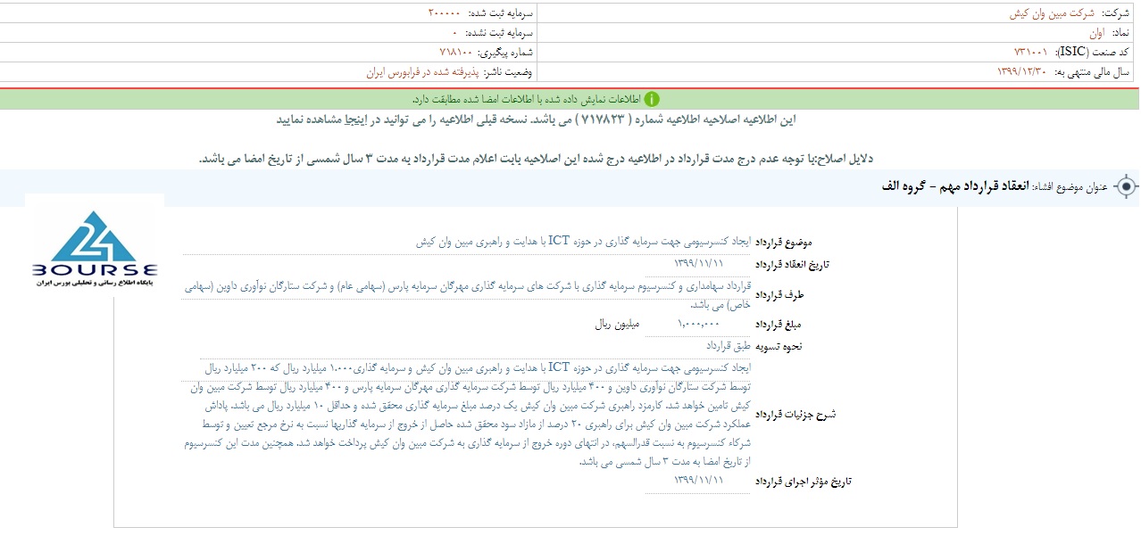Click the موضوع قرارداد contract subject value
1141x552 pixels.
(583, 242)
